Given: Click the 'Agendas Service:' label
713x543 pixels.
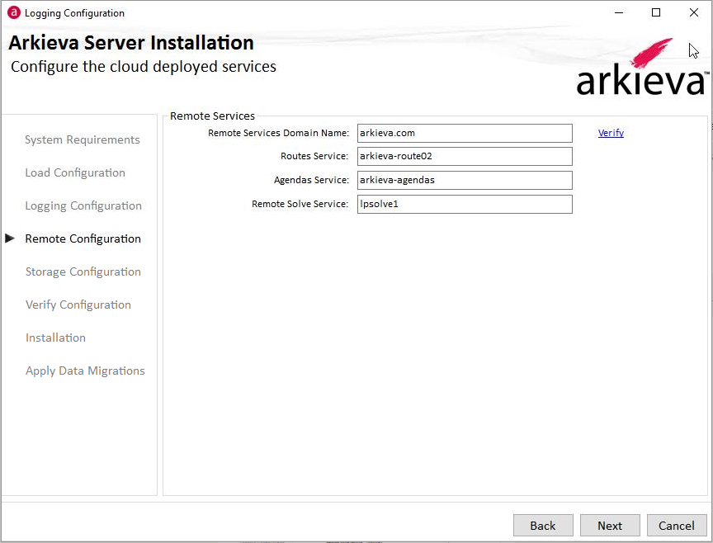Looking at the screenshot, I should coord(311,180).
